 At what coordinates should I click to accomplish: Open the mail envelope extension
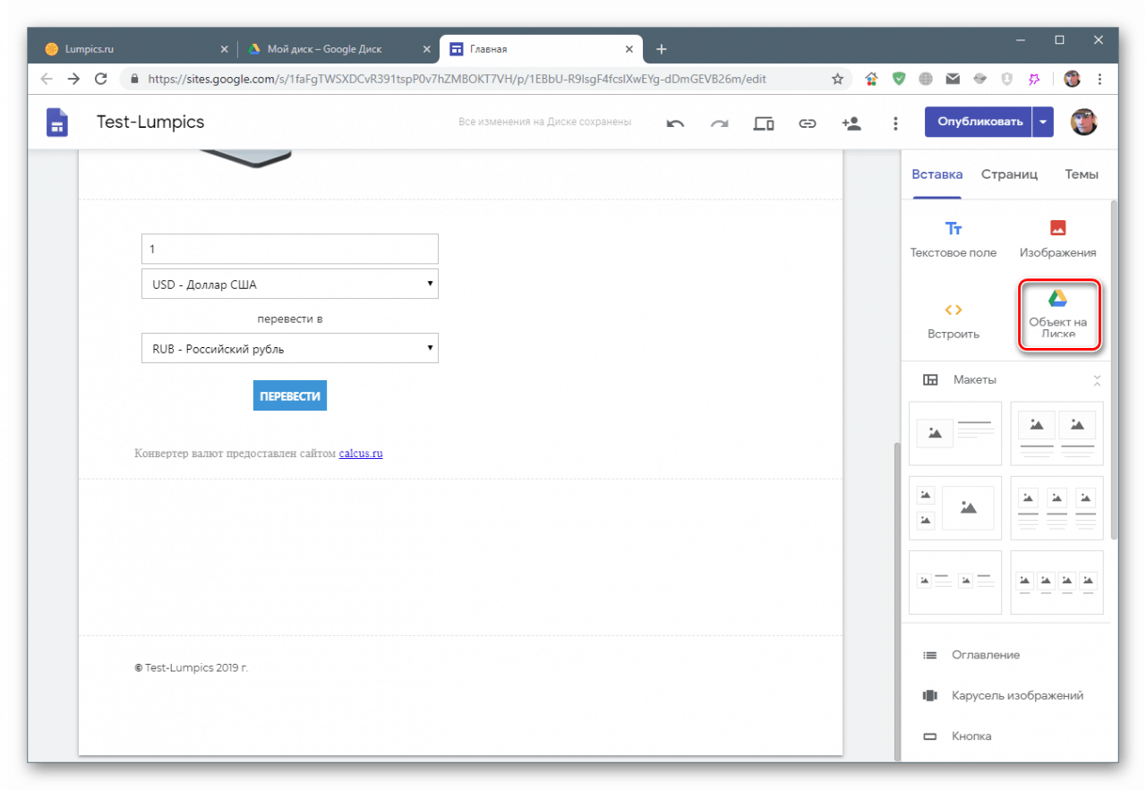pyautogui.click(x=953, y=79)
